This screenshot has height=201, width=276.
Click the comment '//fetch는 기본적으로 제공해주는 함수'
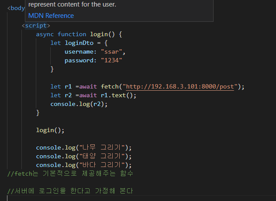pyautogui.click(x=70, y=174)
